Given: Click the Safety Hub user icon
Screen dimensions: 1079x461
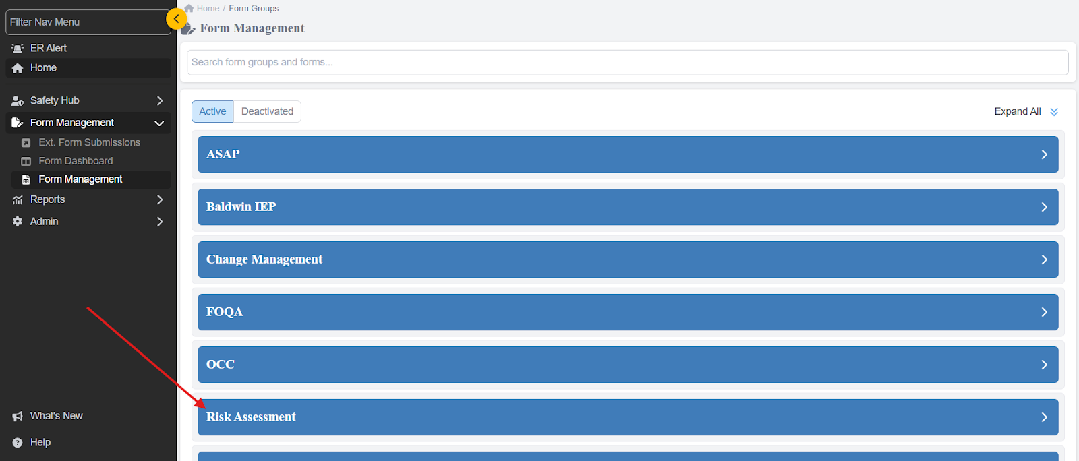Looking at the screenshot, I should coord(18,101).
